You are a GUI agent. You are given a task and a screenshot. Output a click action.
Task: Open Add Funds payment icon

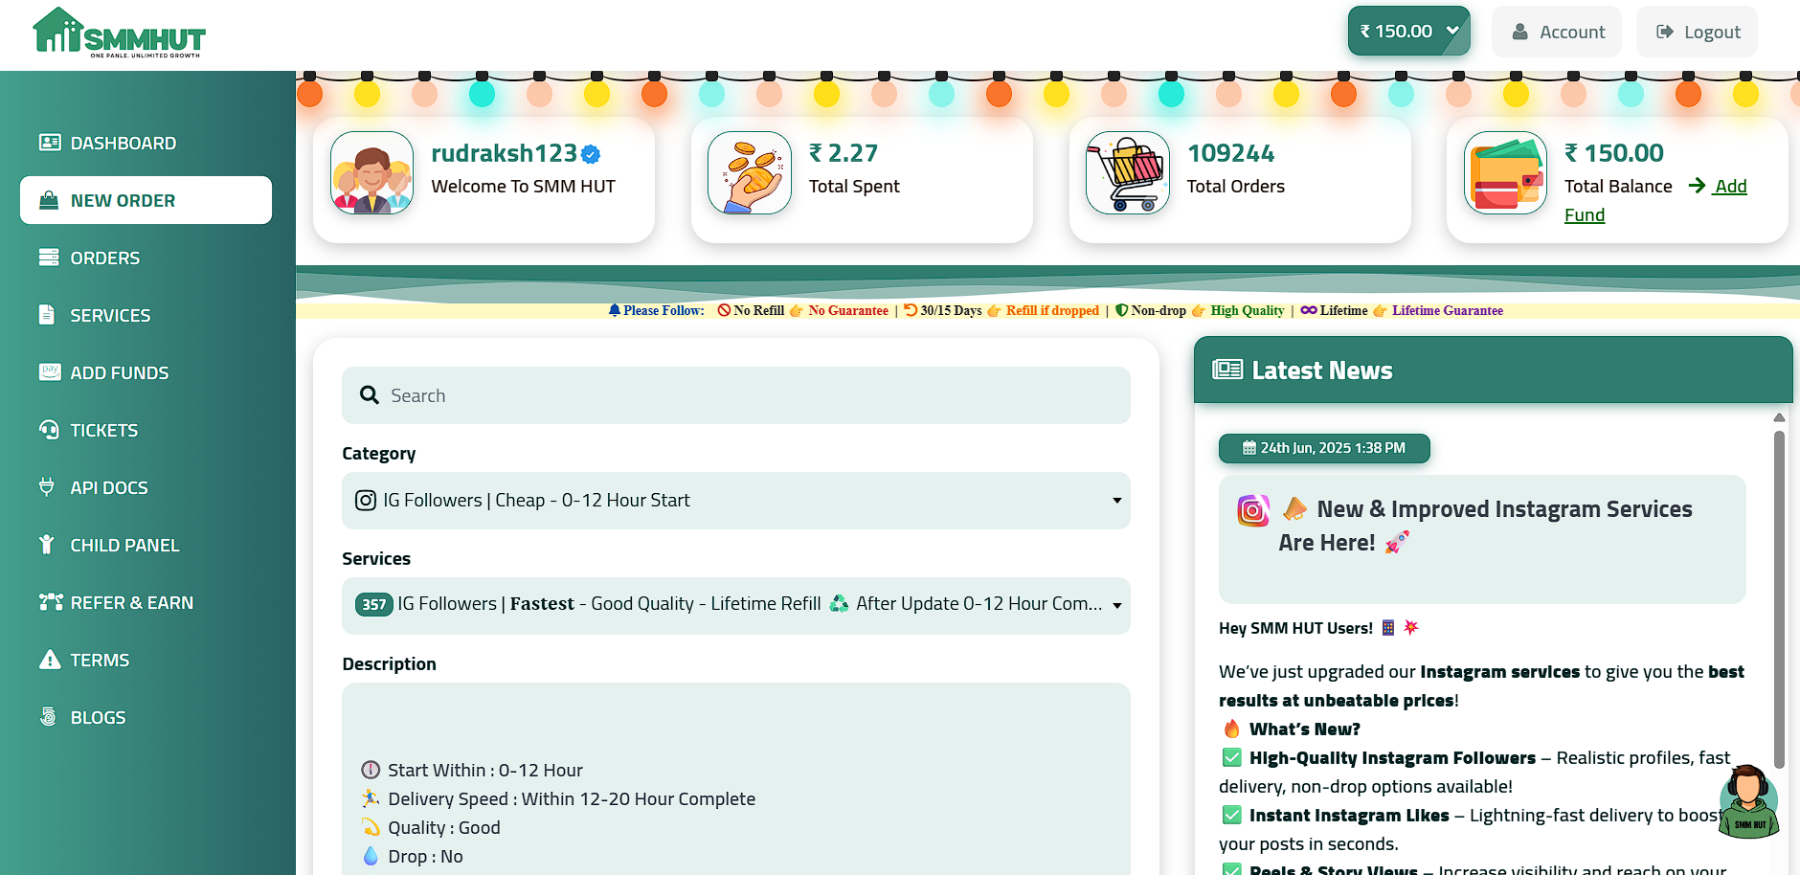point(50,371)
